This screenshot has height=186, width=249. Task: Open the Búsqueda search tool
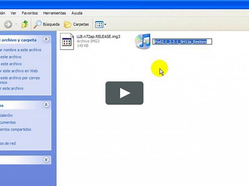(46, 24)
